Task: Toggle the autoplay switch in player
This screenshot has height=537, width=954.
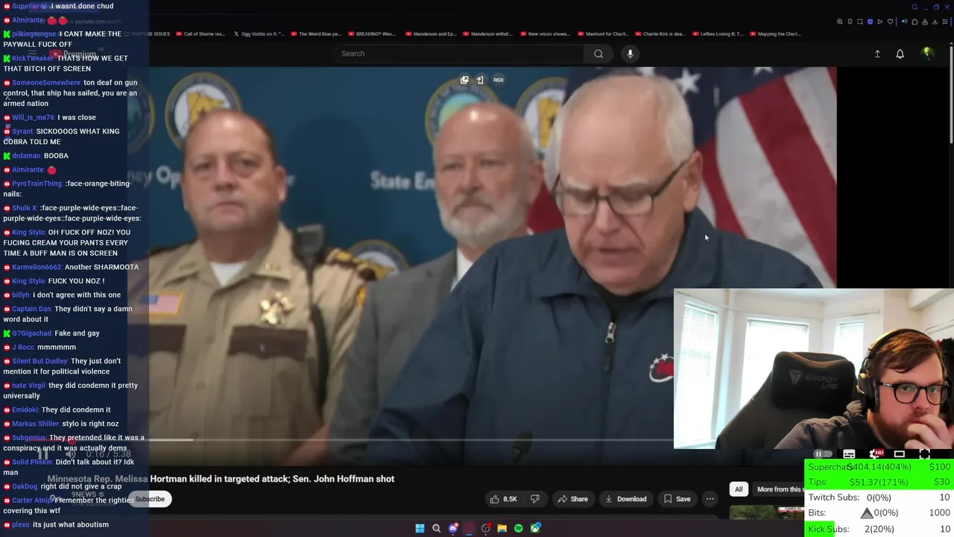Action: pos(823,454)
